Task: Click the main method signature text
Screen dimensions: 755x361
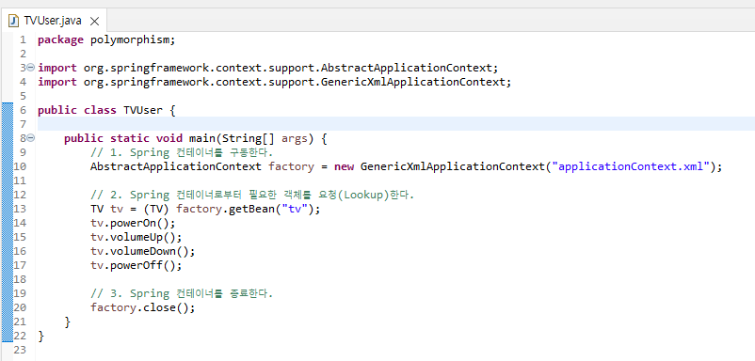Action: [196, 138]
